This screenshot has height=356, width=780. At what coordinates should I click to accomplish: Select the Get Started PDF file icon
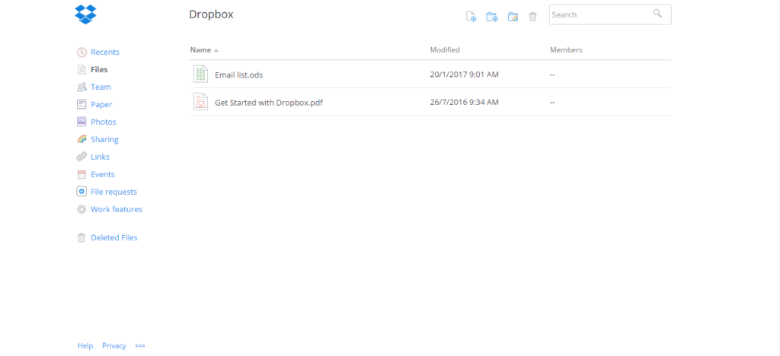200,102
